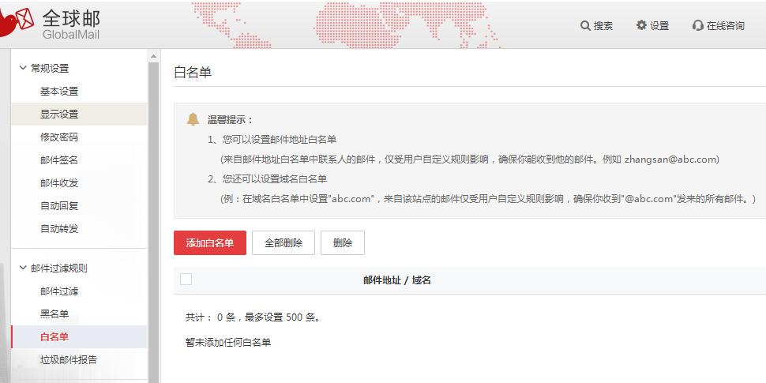This screenshot has width=766, height=383.
Task: Collapse the 常规设置 section chevron
Action: (x=23, y=68)
